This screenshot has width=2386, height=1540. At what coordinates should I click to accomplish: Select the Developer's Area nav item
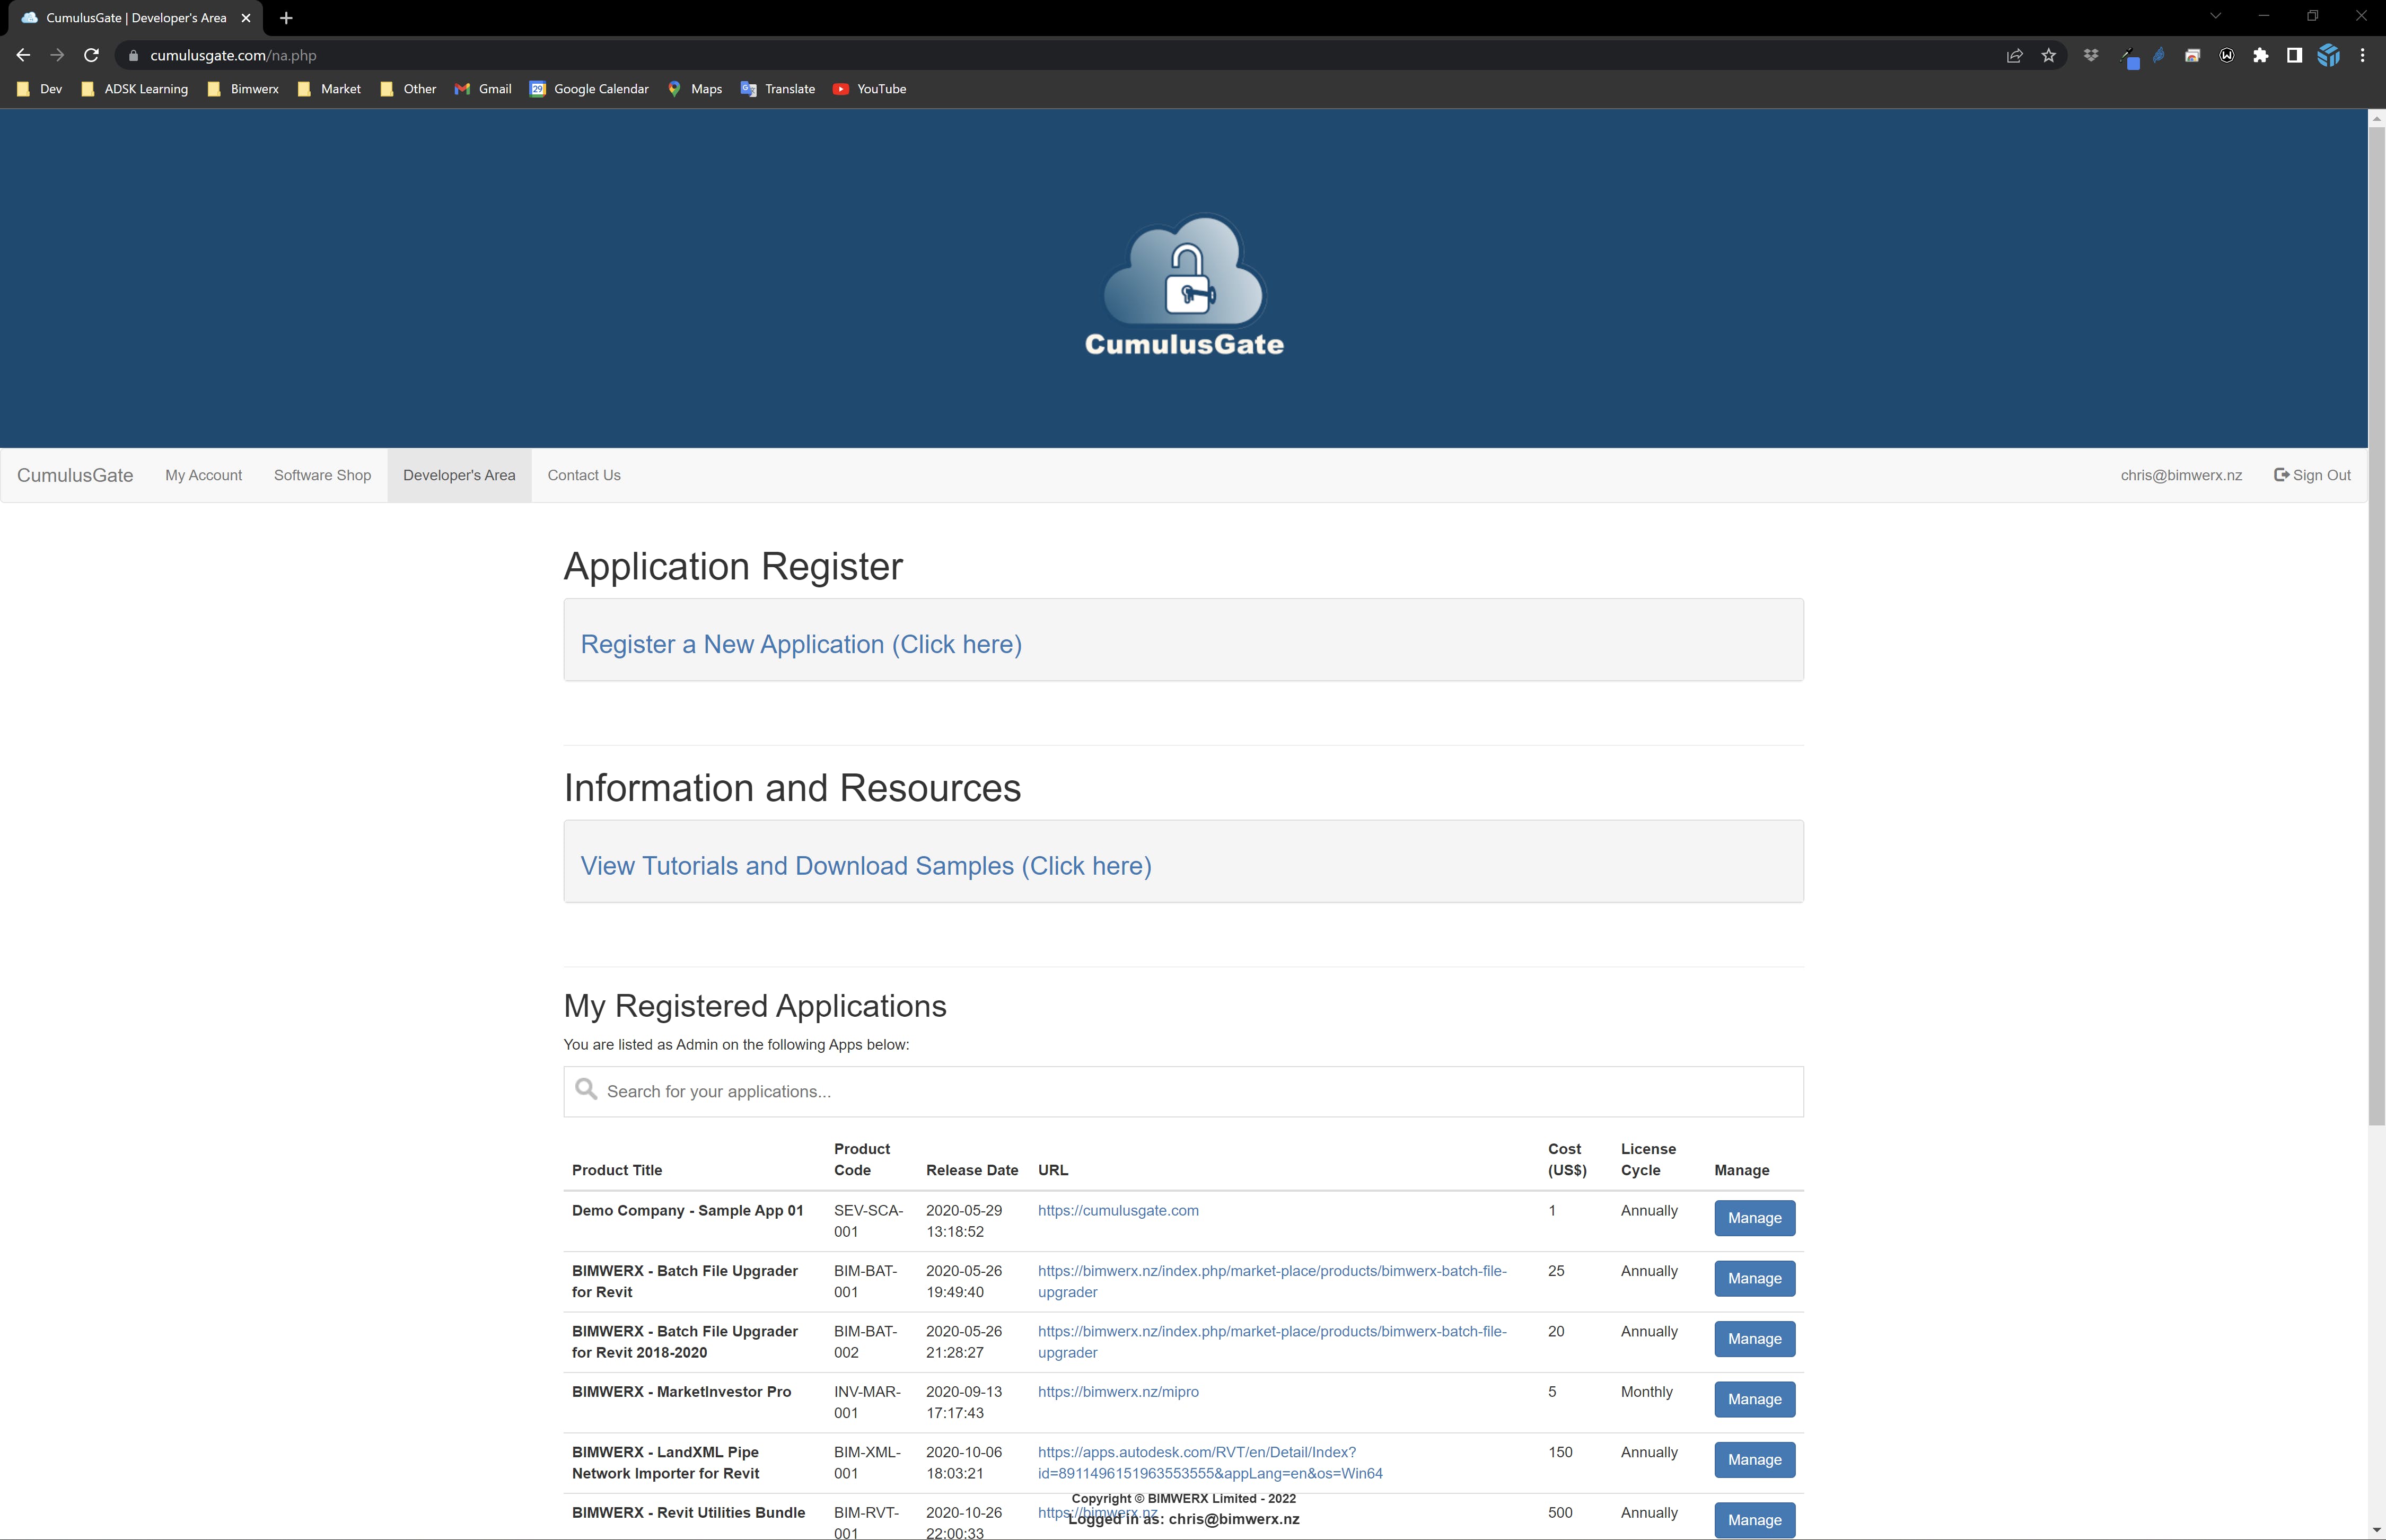coord(459,475)
